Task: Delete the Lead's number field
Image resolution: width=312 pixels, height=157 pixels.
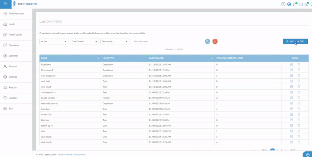Action: [298, 98]
